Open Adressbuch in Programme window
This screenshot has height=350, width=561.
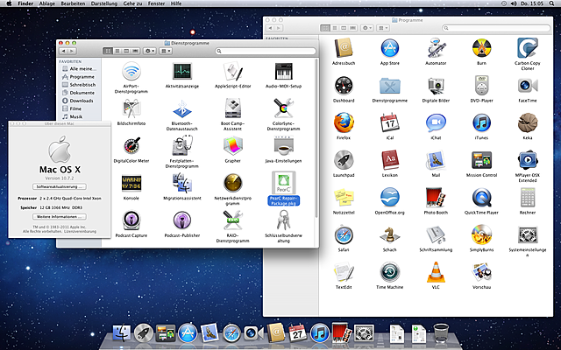pos(344,48)
